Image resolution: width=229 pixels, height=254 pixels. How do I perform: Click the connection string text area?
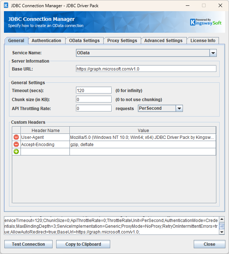112,226
